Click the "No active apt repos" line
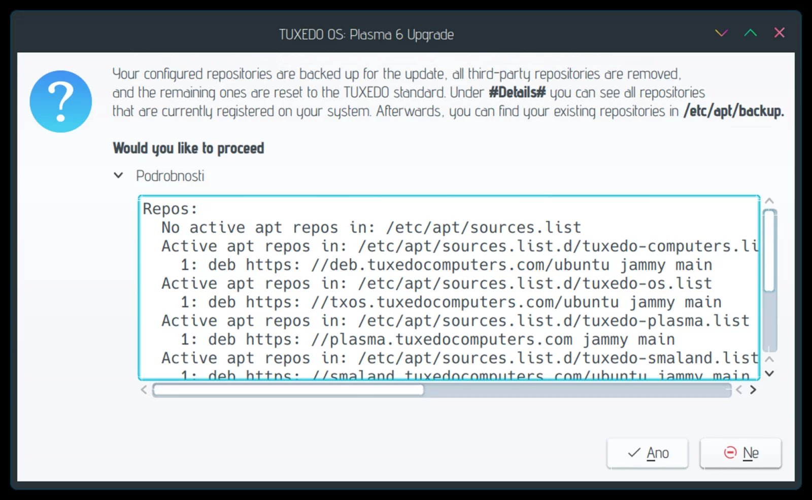 [371, 228]
